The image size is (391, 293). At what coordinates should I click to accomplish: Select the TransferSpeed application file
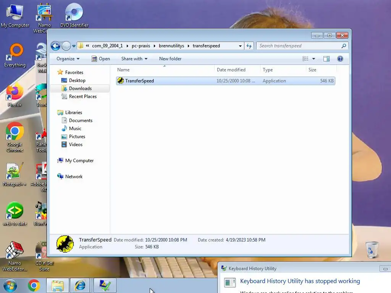[x=225, y=81]
